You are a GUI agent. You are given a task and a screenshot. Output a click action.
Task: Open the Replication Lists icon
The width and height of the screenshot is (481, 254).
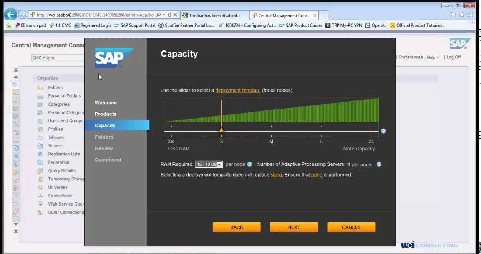pos(40,154)
